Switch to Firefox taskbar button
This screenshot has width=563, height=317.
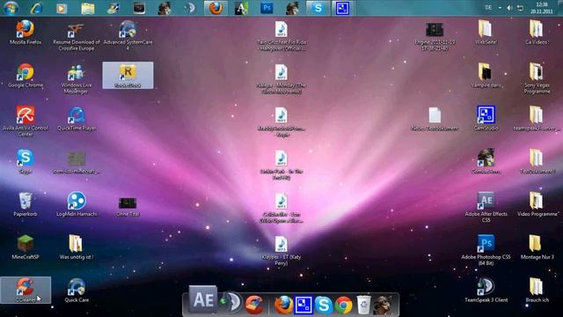click(x=216, y=8)
